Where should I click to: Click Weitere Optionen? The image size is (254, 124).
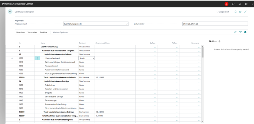(x=60, y=32)
